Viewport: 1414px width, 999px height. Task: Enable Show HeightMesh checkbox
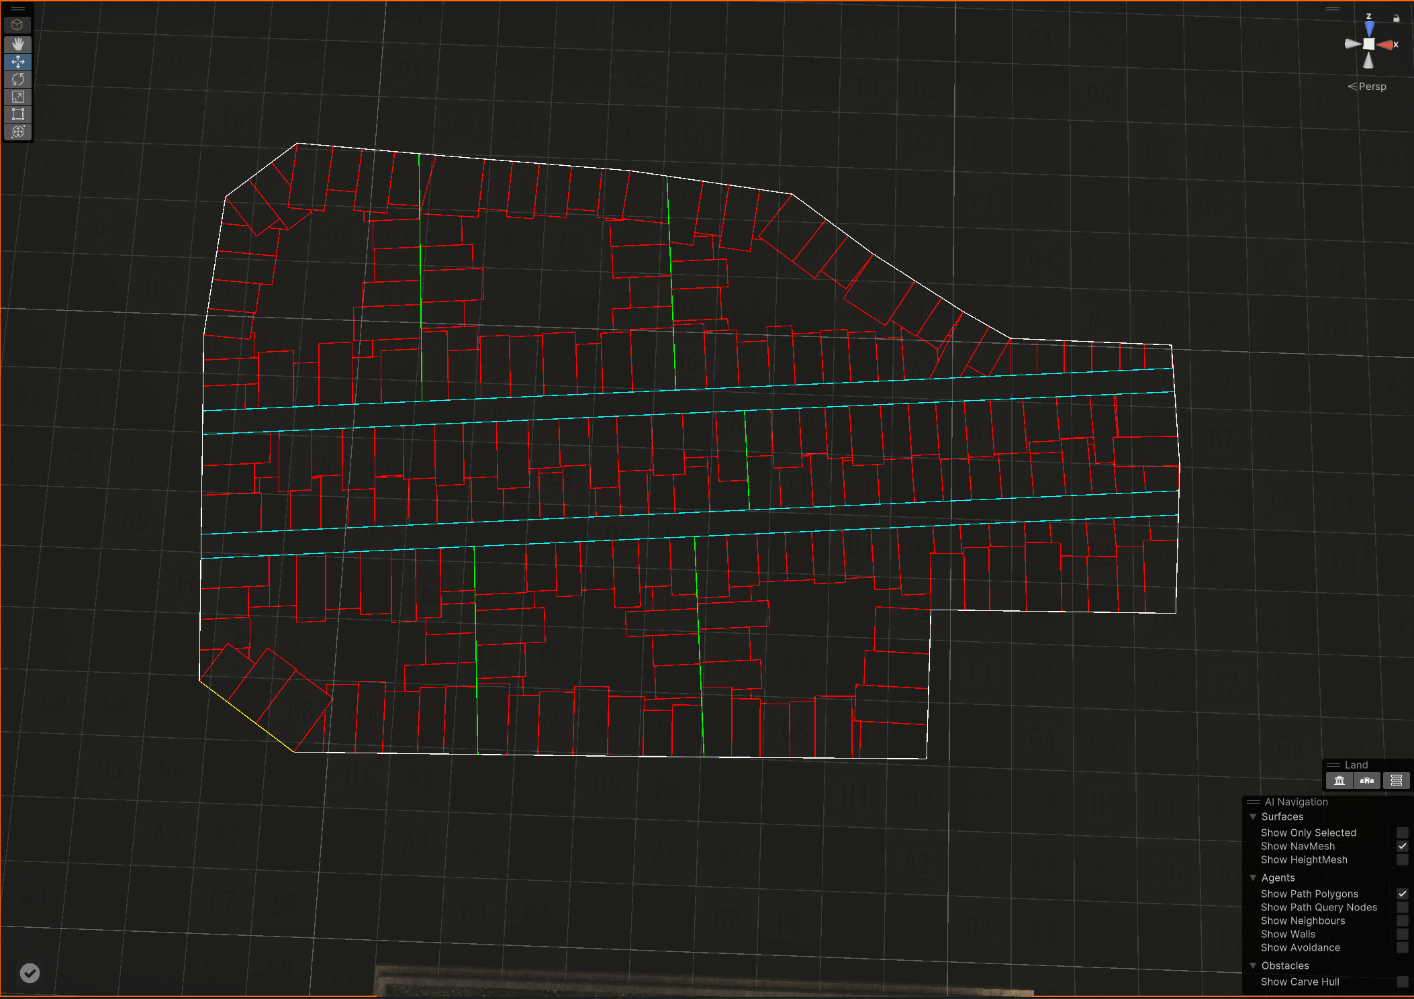1402,859
